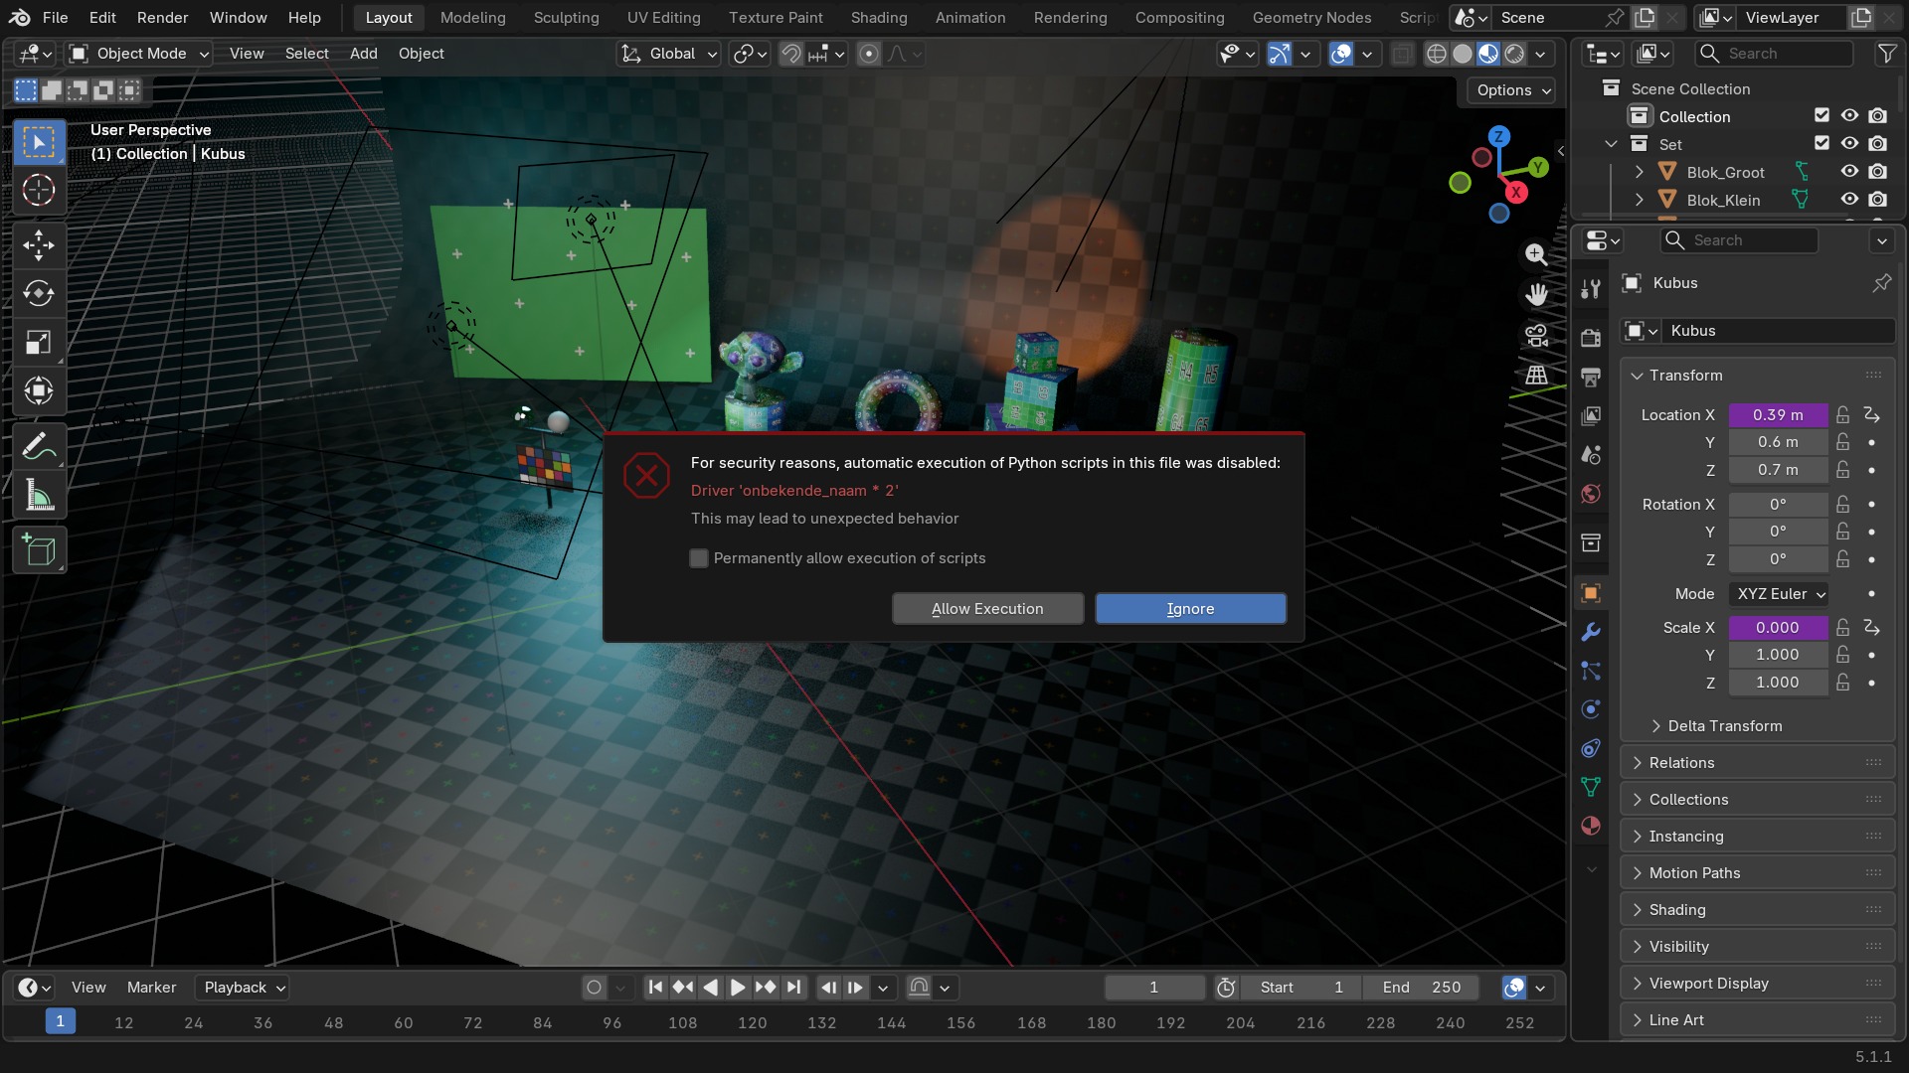Select the Transform tool
This screenshot has width=1909, height=1073.
[x=39, y=391]
